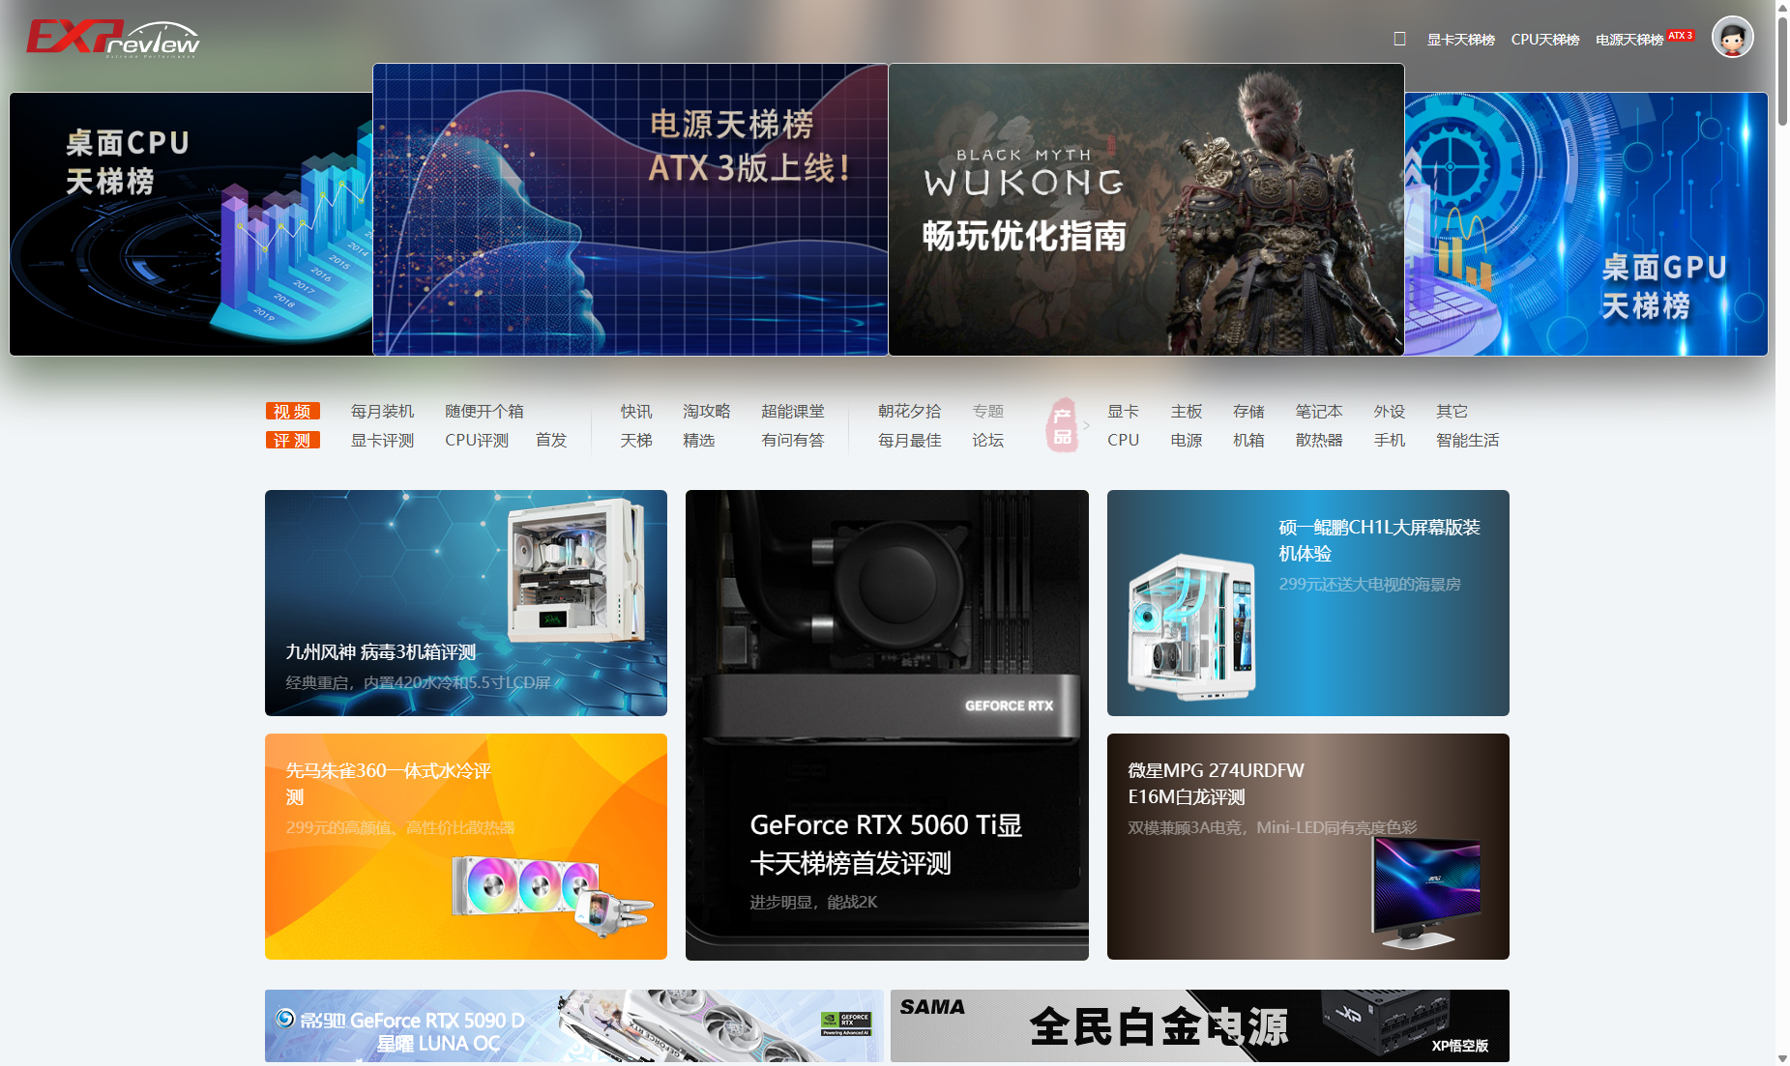Image resolution: width=1790 pixels, height=1066 pixels.
Task: Select the 笔记本 product category
Action: tap(1320, 412)
